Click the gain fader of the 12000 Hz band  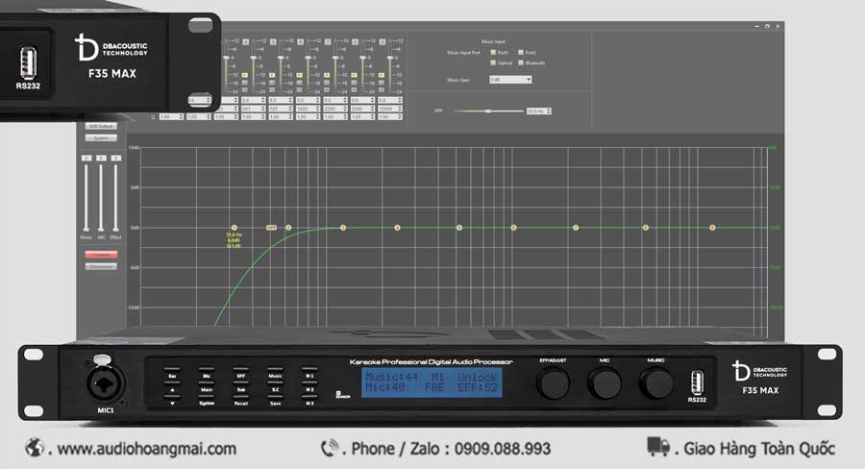point(390,58)
